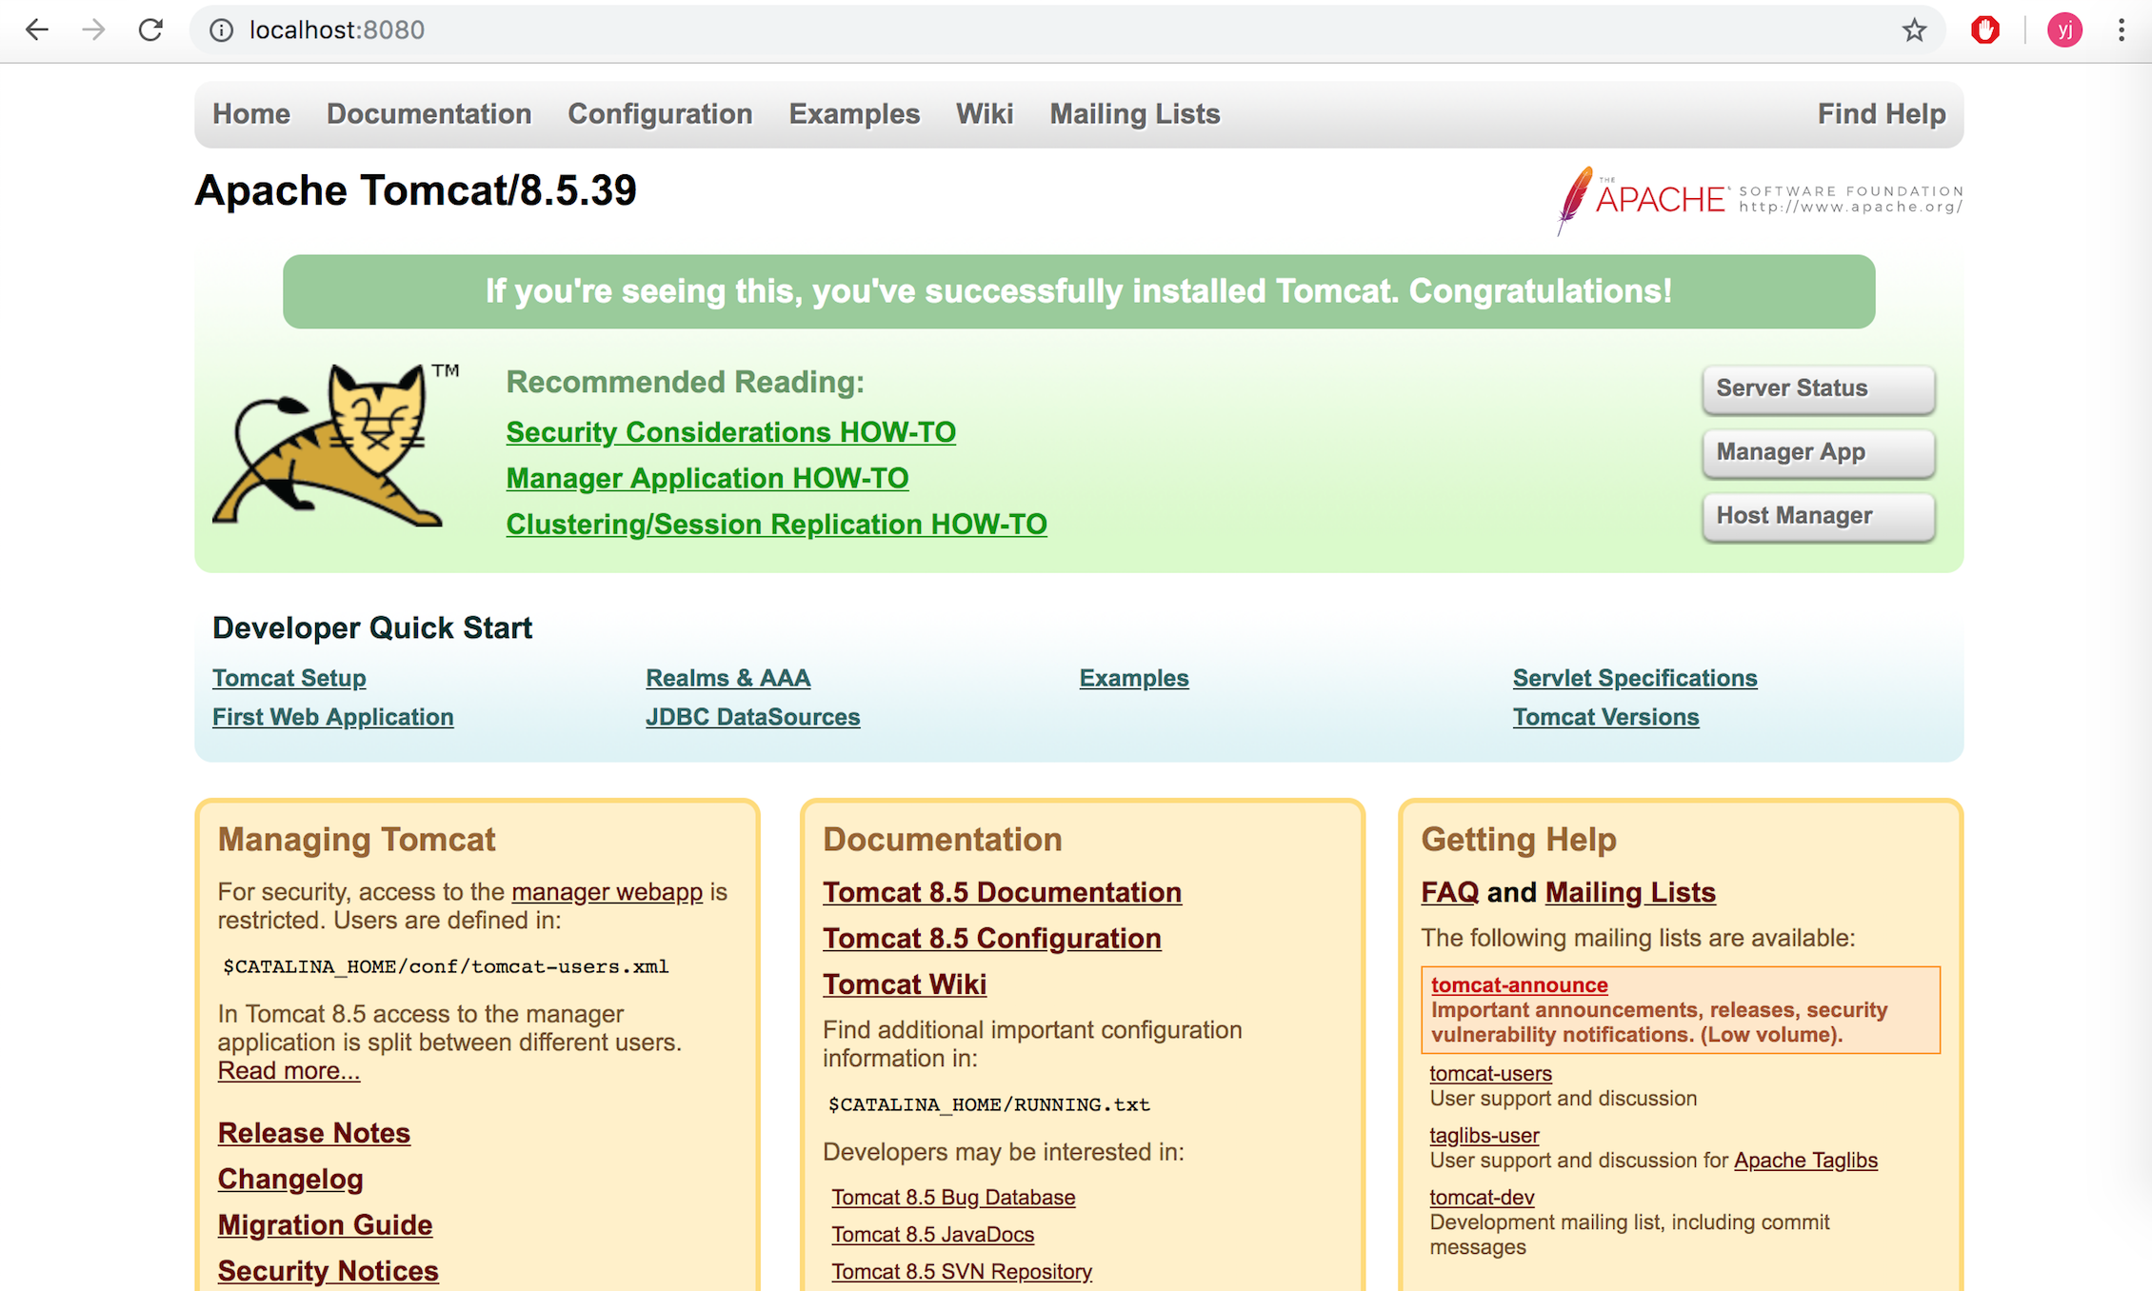The image size is (2152, 1291).
Task: Reload the page with refresh icon
Action: pyautogui.click(x=150, y=30)
